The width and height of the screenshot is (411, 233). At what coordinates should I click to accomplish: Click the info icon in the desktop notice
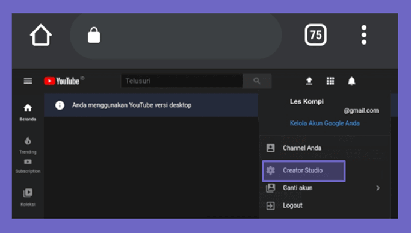pyautogui.click(x=60, y=105)
